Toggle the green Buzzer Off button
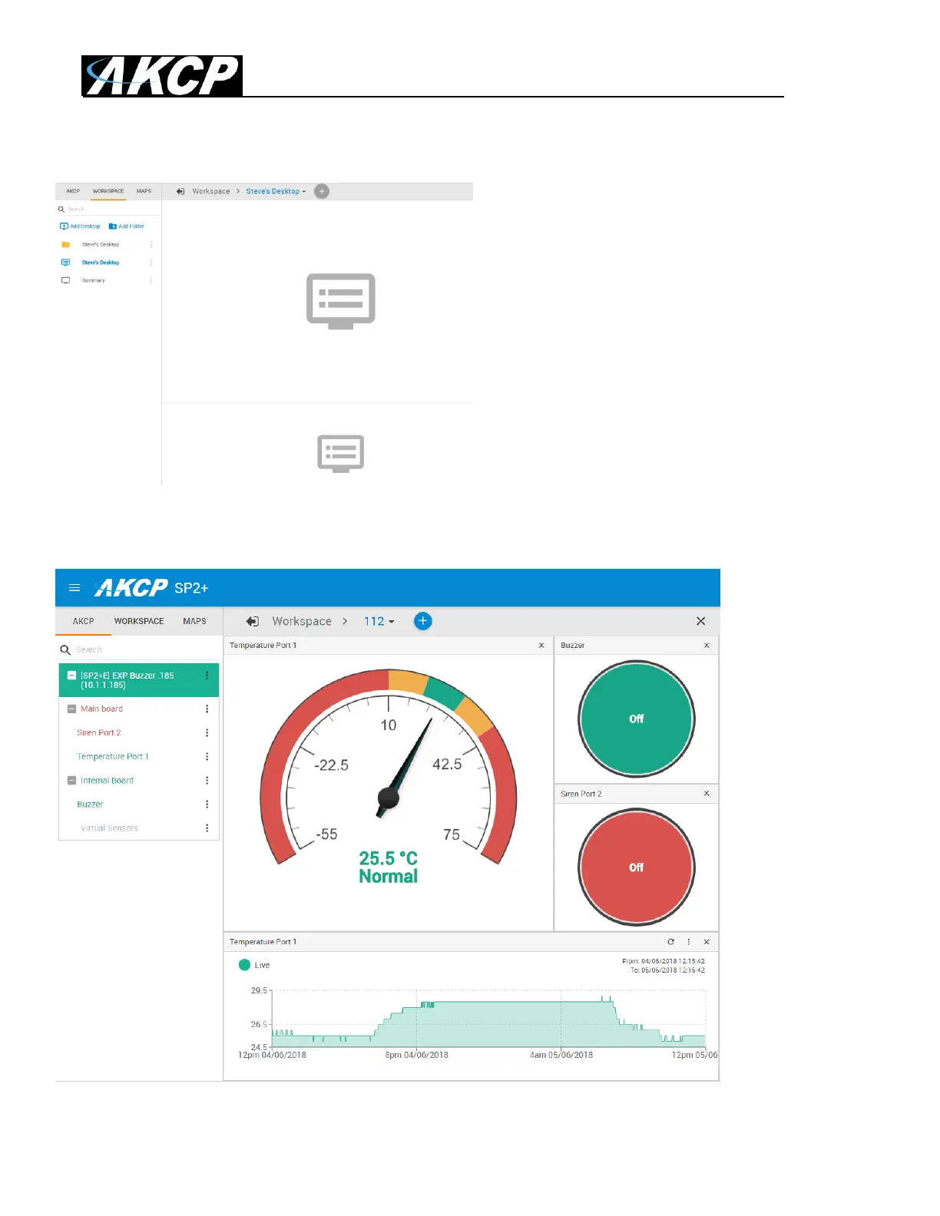 636,719
